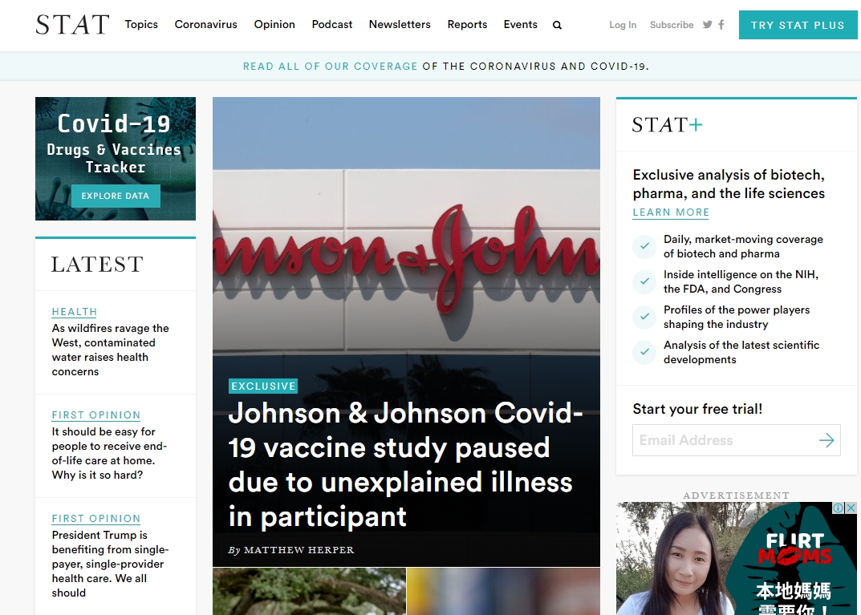The image size is (861, 615).
Task: Open the Reports page
Action: (467, 25)
